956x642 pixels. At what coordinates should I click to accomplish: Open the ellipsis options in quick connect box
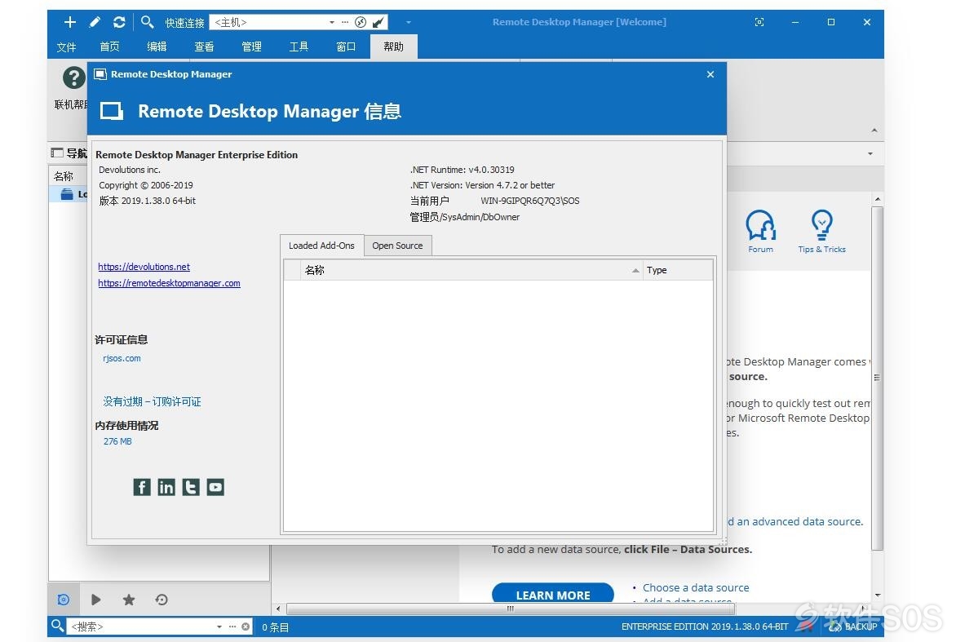pos(345,22)
